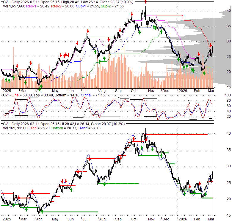Click the Apr label on top chart axis
The image size is (232, 221).
click(39, 90)
